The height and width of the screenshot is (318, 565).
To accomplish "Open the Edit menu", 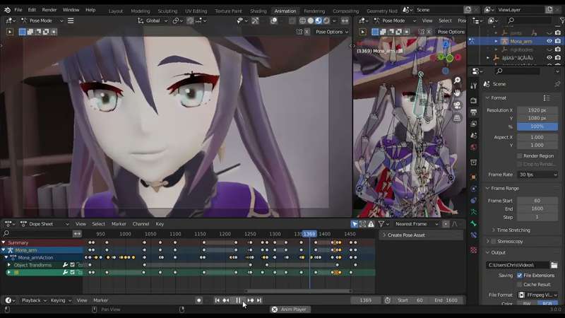I will pos(32,10).
